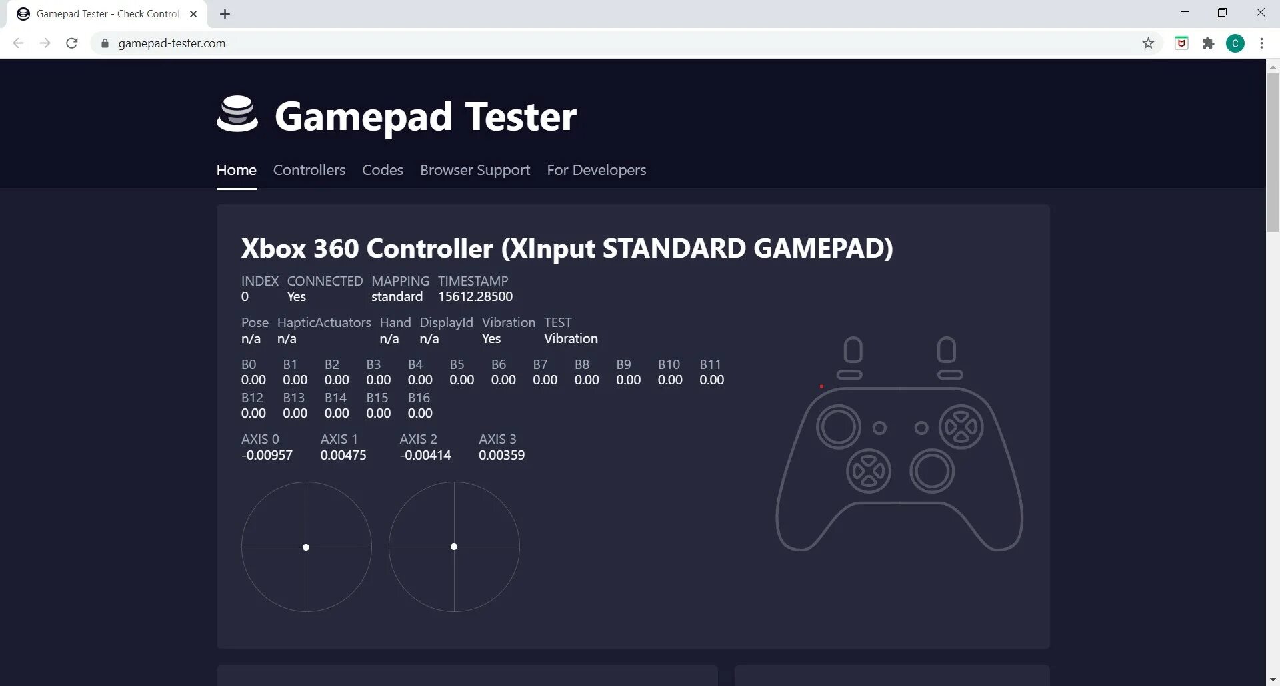
Task: Open the Browser Support page
Action: [x=475, y=170]
